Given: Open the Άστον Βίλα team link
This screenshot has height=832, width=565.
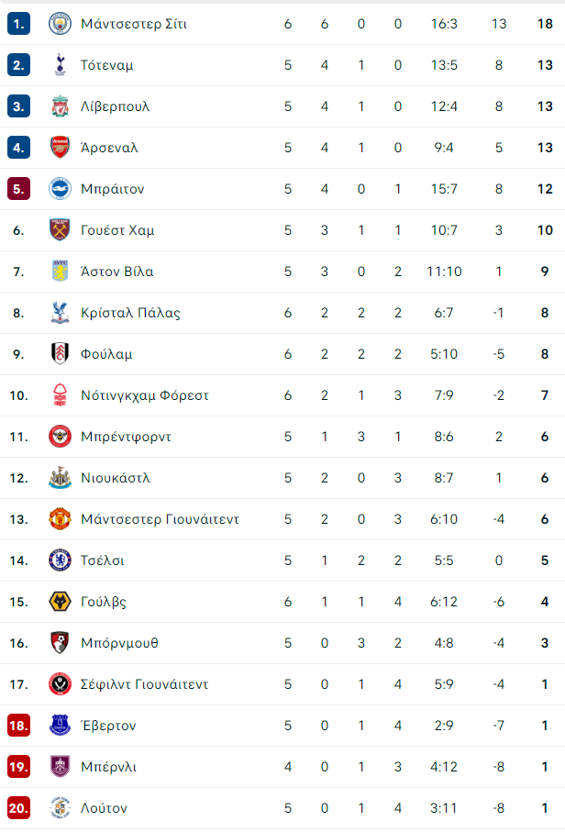Looking at the screenshot, I should (116, 272).
